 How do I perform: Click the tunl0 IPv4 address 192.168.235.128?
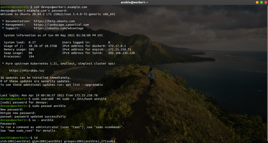pyautogui.click(x=121, y=53)
